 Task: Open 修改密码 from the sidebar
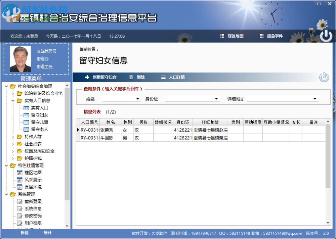click(20, 216)
